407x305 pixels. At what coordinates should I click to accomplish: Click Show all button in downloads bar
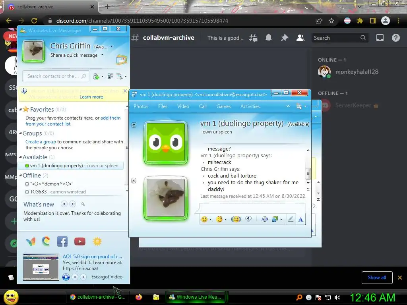coord(377,278)
